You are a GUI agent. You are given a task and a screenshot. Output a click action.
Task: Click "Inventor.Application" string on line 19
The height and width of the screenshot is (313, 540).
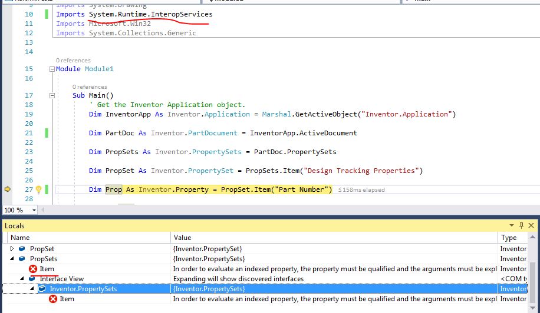(406, 114)
